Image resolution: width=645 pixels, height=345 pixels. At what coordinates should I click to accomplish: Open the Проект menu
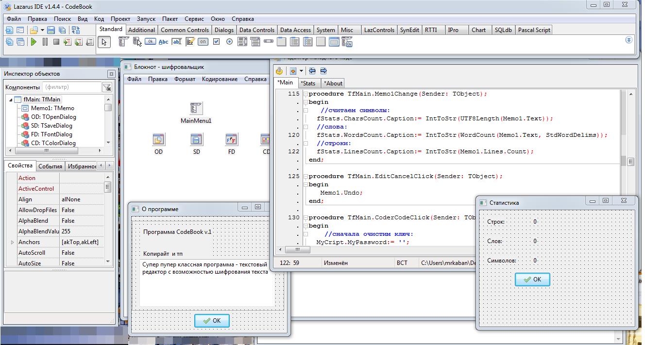120,19
